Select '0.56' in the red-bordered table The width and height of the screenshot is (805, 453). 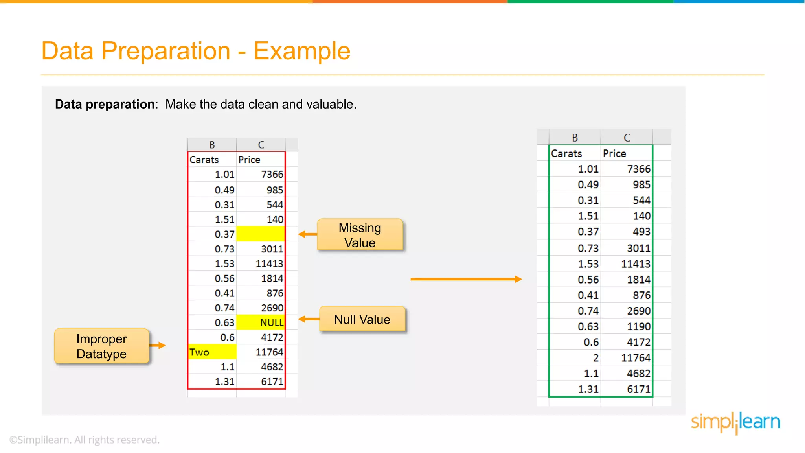coord(212,278)
